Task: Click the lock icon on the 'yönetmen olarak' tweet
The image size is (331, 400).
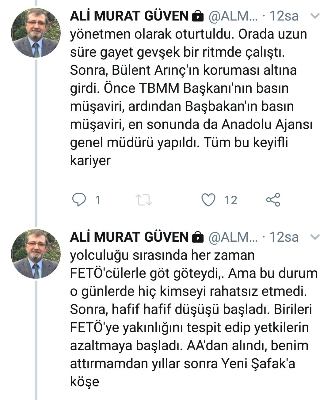Action: (x=198, y=16)
